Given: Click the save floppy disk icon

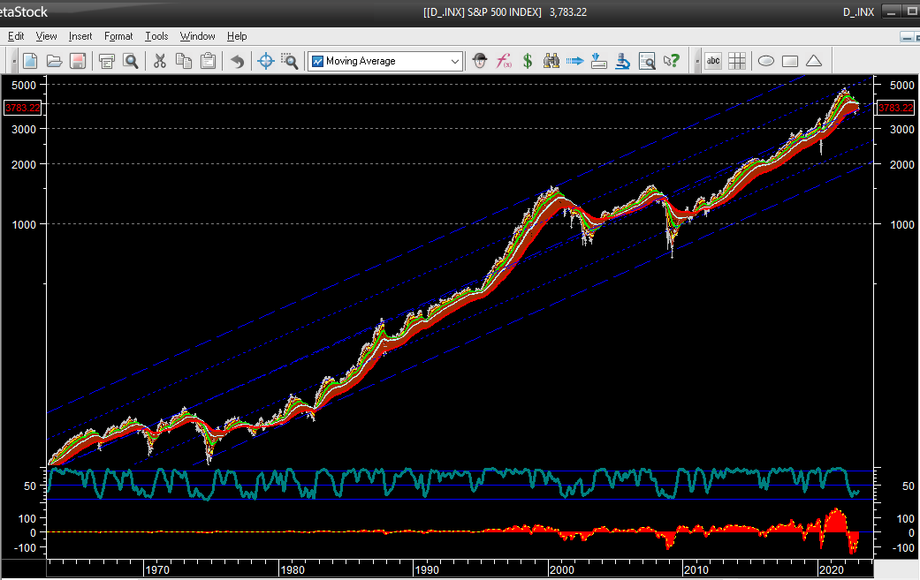Looking at the screenshot, I should coord(78,61).
